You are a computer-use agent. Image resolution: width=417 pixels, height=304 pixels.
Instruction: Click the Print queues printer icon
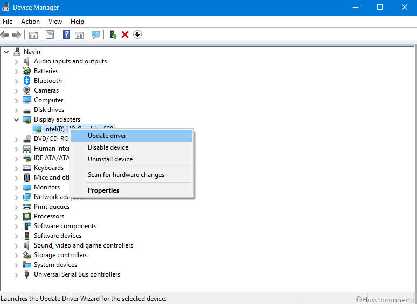point(27,207)
